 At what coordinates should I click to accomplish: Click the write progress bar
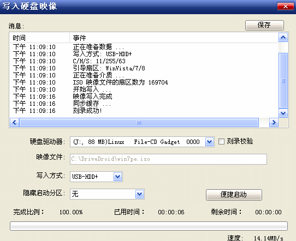tap(149, 226)
